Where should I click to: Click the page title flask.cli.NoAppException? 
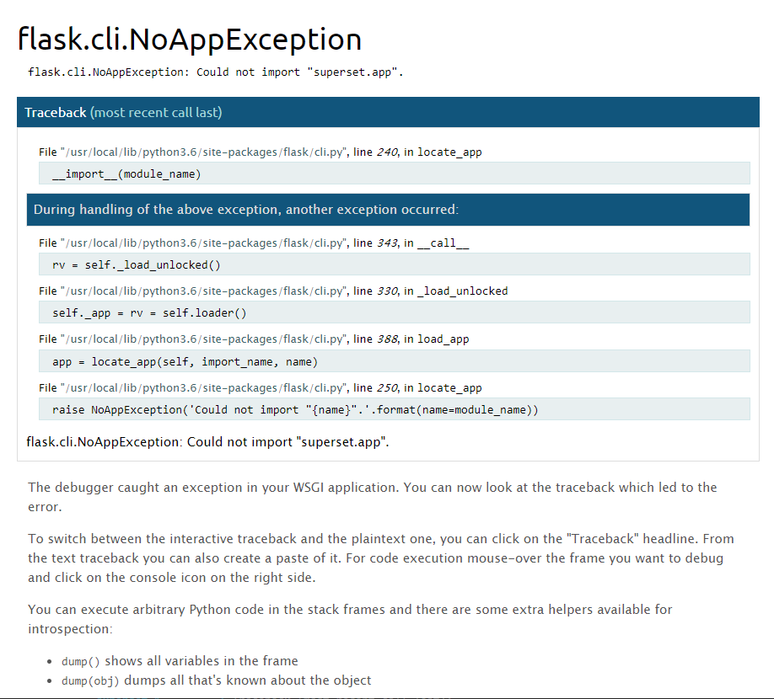pyautogui.click(x=189, y=39)
